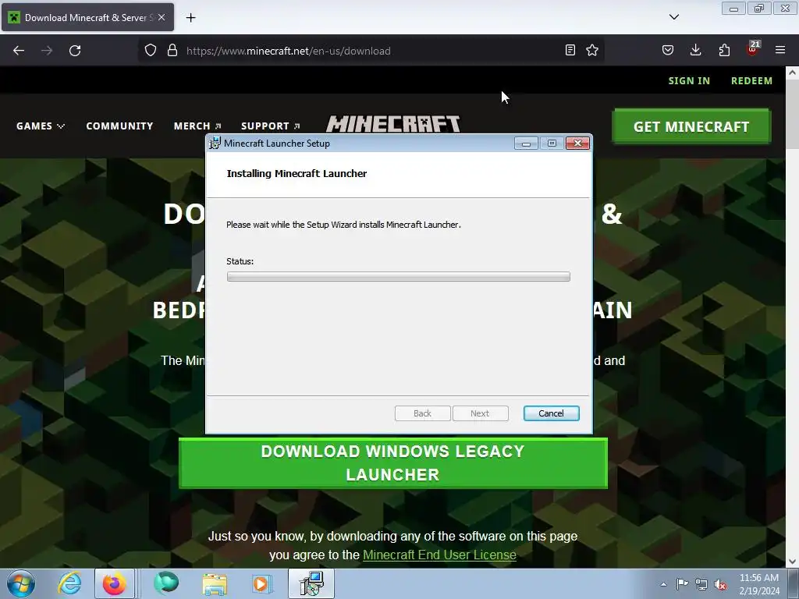
Task: Open the Windows Start menu orb
Action: coord(21,583)
